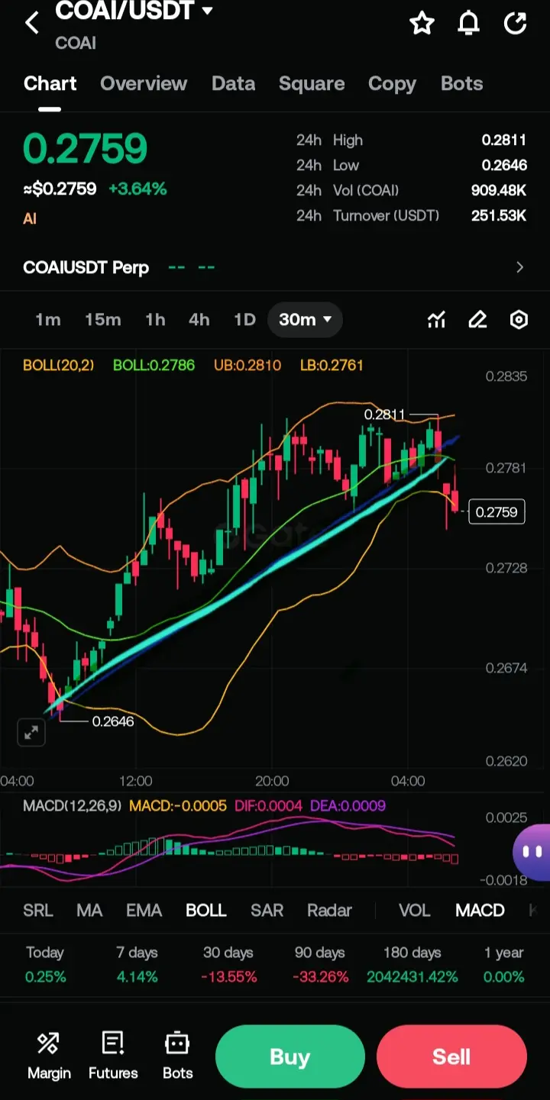The height and width of the screenshot is (1100, 550).
Task: Select the drawing pencil tool
Action: [x=477, y=320]
